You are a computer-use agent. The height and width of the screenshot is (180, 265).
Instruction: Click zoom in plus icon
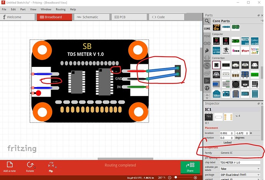195,178
